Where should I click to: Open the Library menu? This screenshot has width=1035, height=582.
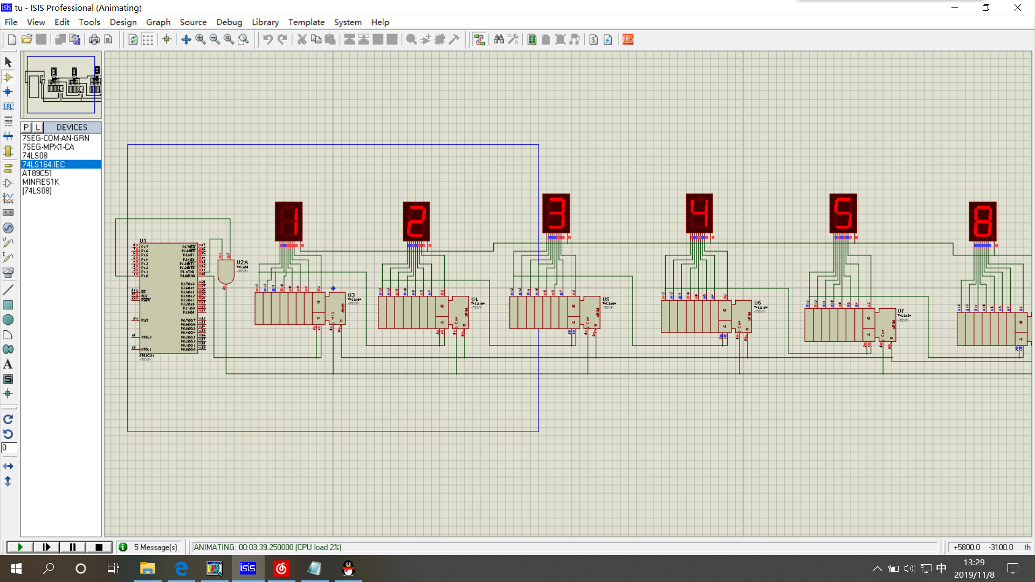pyautogui.click(x=265, y=22)
